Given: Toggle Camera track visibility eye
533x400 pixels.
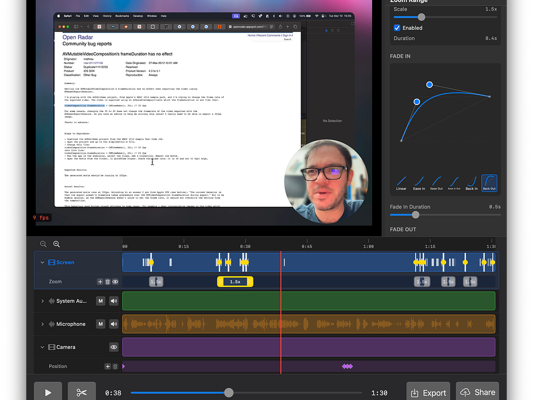Looking at the screenshot, I should click(114, 347).
